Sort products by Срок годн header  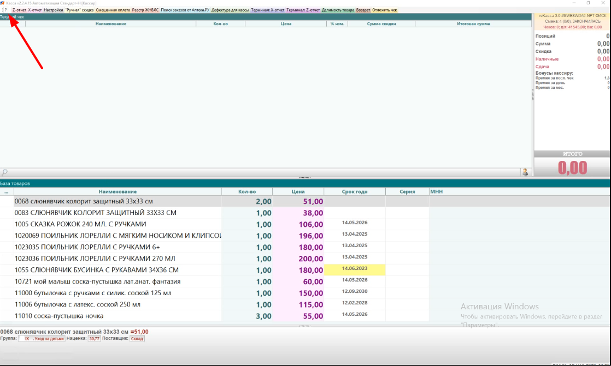click(355, 192)
